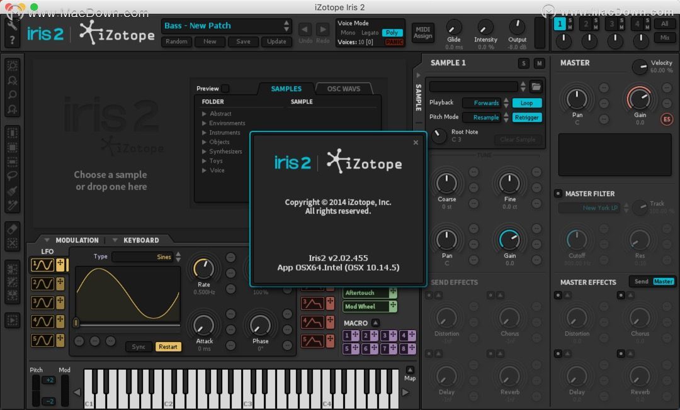Switch voice mode to Poly

click(392, 33)
